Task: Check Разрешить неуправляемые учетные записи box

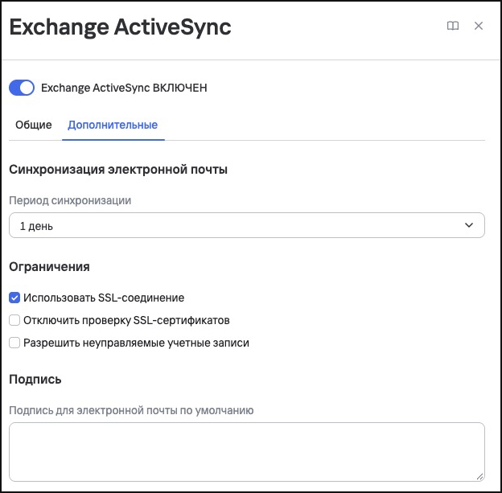Action: (14, 343)
